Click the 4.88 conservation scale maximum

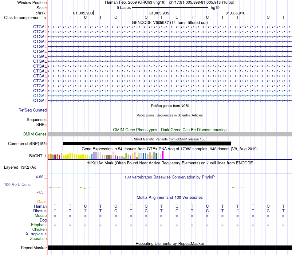coord(39,177)
